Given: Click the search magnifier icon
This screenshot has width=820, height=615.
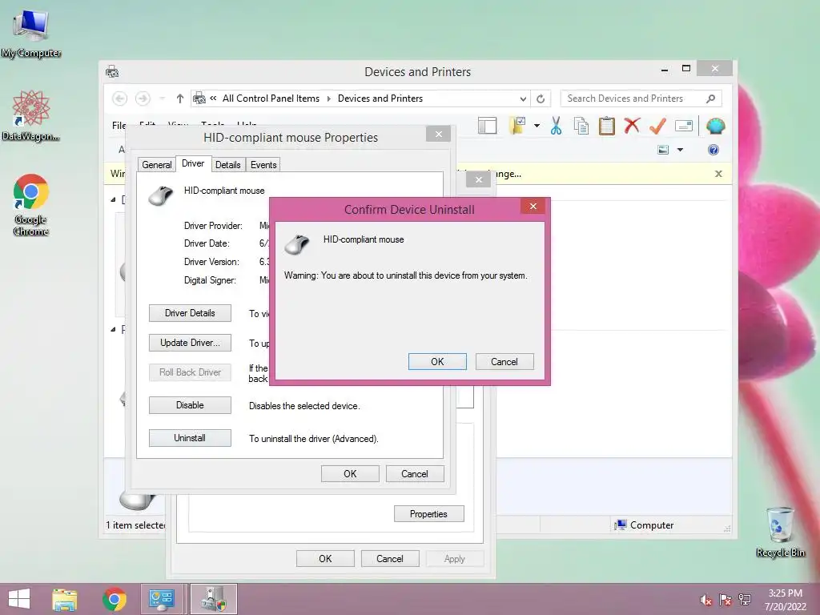Looking at the screenshot, I should click(x=711, y=98).
